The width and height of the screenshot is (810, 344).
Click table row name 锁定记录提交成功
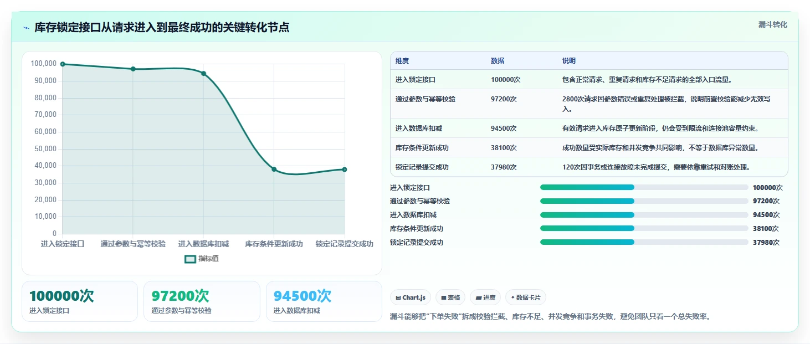click(422, 167)
